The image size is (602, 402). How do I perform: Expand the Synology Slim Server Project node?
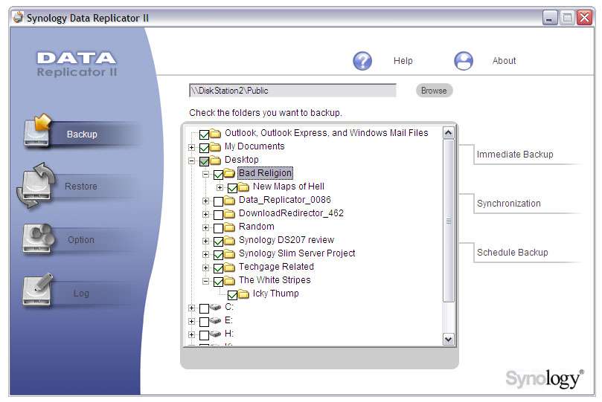click(206, 254)
